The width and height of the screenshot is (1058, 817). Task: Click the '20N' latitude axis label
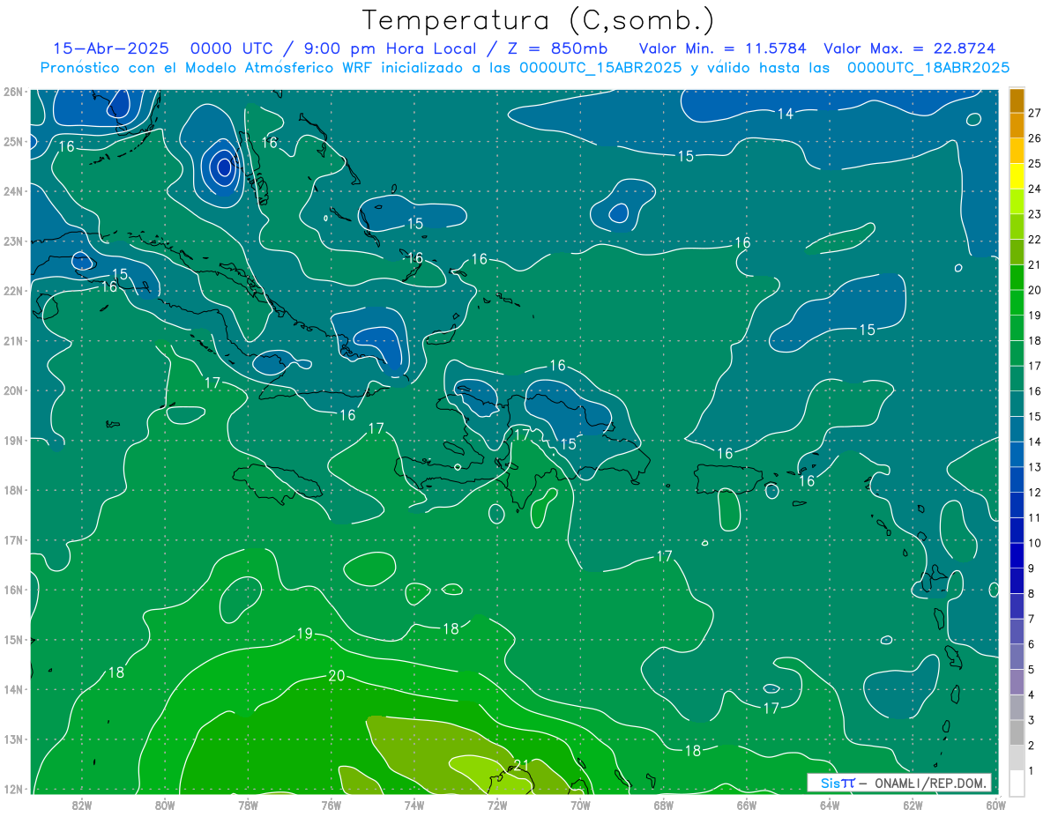coord(13,390)
